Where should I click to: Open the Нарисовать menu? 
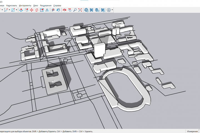click(x=11, y=5)
